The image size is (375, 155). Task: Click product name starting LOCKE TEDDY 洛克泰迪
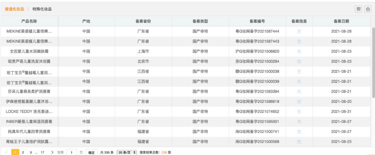pyautogui.click(x=29, y=112)
